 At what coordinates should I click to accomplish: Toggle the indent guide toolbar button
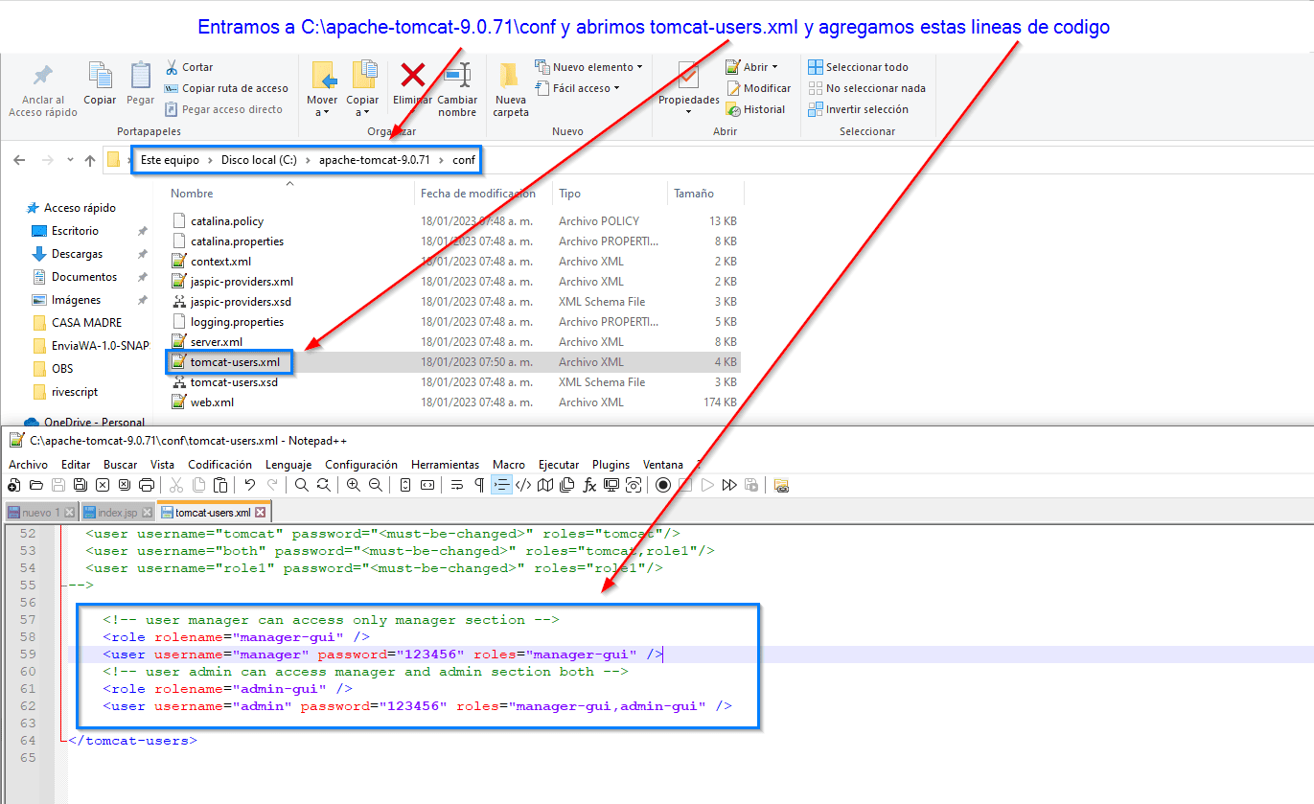tap(501, 485)
